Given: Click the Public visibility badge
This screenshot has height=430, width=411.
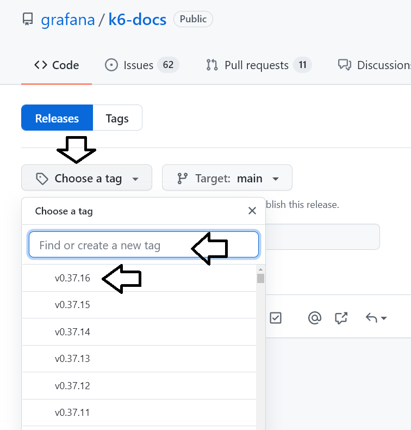Looking at the screenshot, I should point(193,19).
